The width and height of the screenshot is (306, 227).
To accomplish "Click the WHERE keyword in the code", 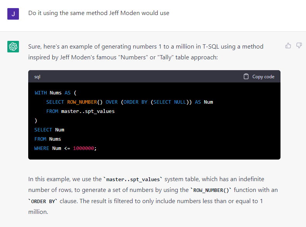I will pos(42,148).
